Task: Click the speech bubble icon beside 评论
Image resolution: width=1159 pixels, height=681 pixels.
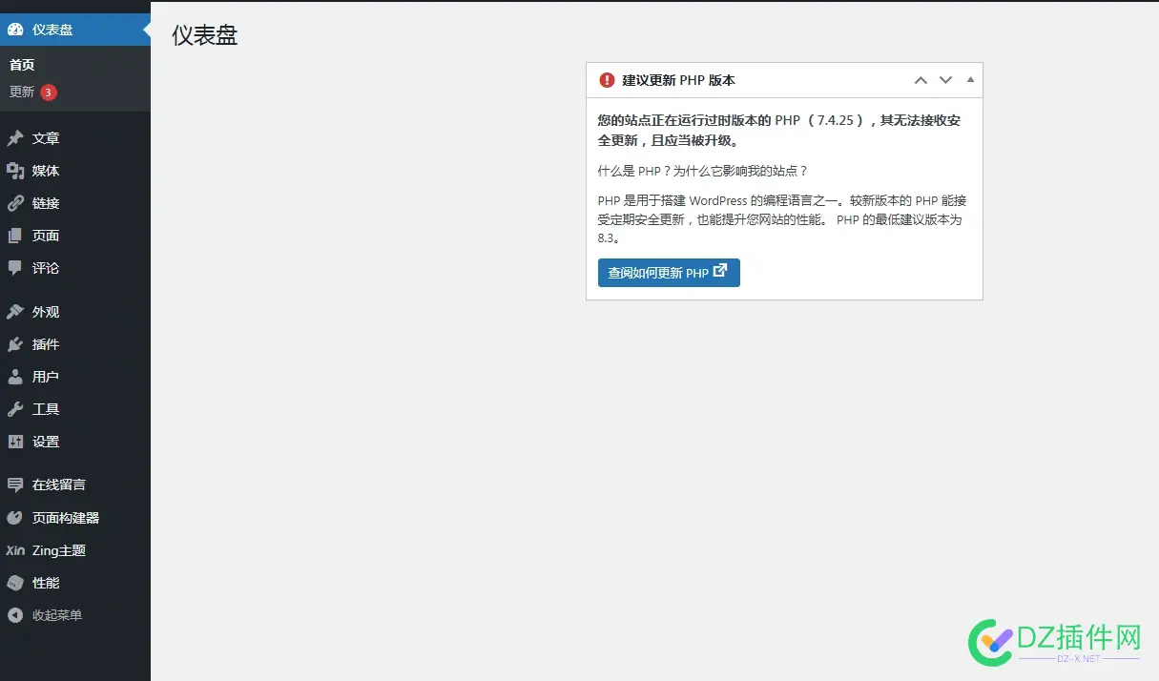Action: coord(15,268)
